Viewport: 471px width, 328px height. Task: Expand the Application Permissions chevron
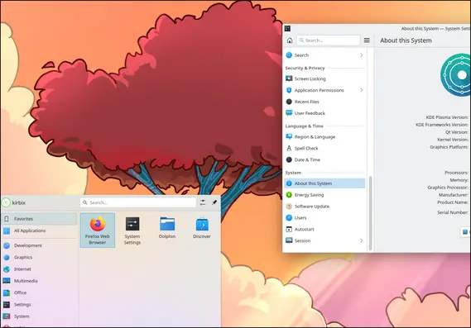(x=362, y=90)
